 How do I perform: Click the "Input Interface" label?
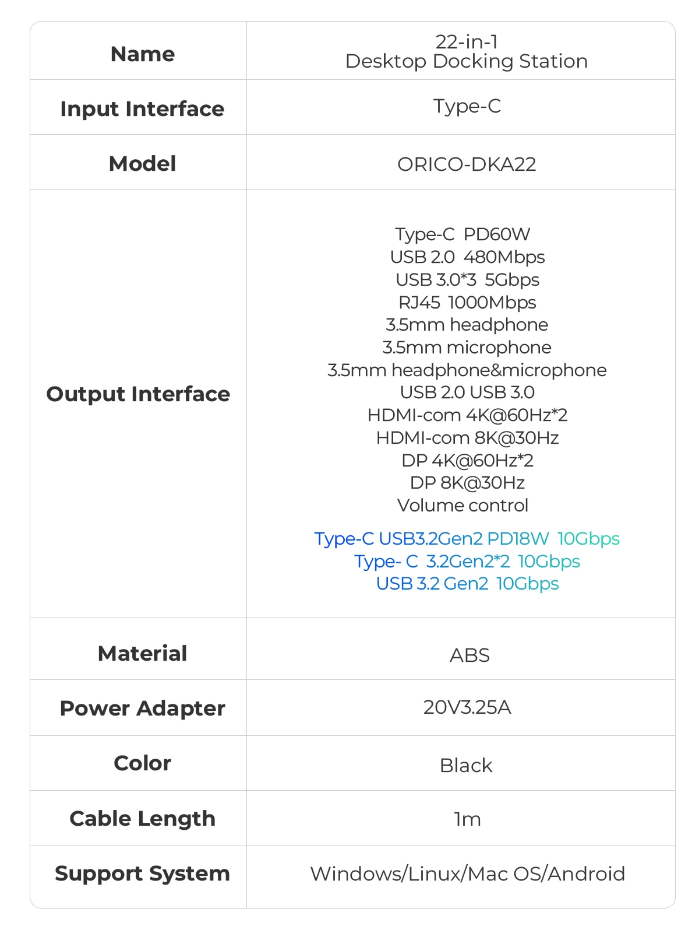point(142,109)
